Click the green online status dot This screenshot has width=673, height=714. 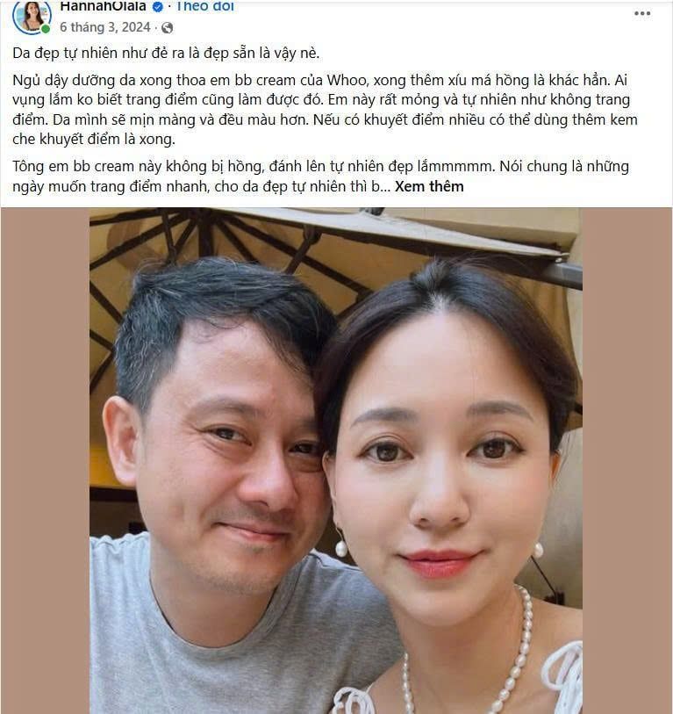click(46, 29)
